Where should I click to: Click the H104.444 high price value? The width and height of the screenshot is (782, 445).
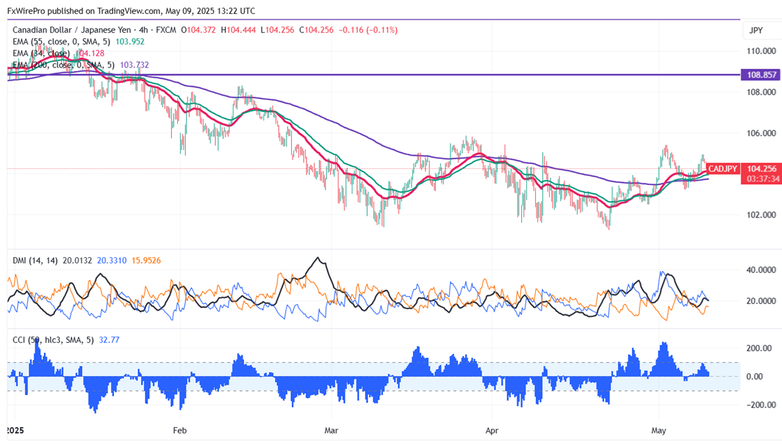click(238, 30)
